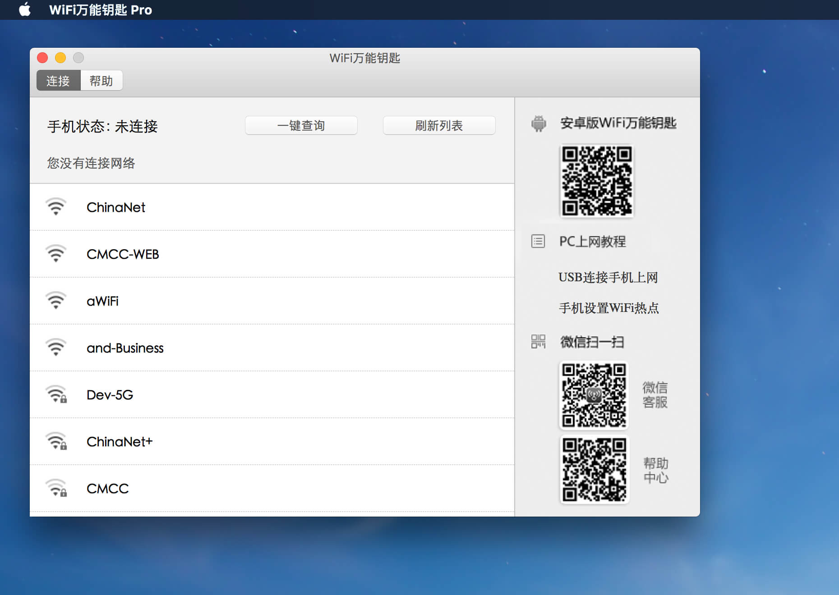This screenshot has width=839, height=595.
Task: Click the 您没有连接网络 message
Action: point(91,163)
